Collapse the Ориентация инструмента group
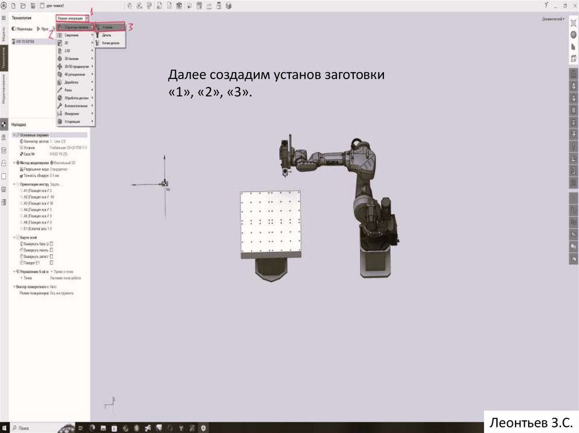 coord(14,184)
